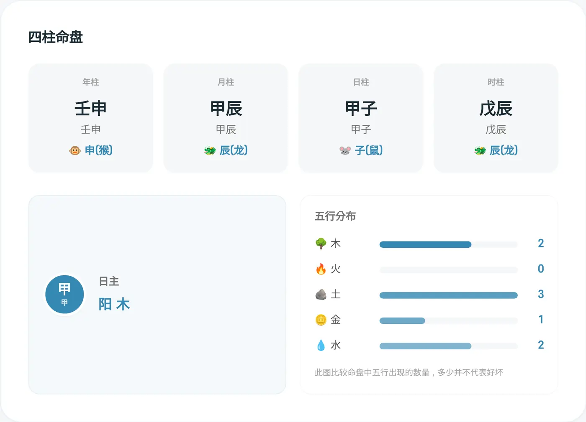The width and height of the screenshot is (586, 422).
Task: Click the count 0 in 火 row
Action: 541,269
